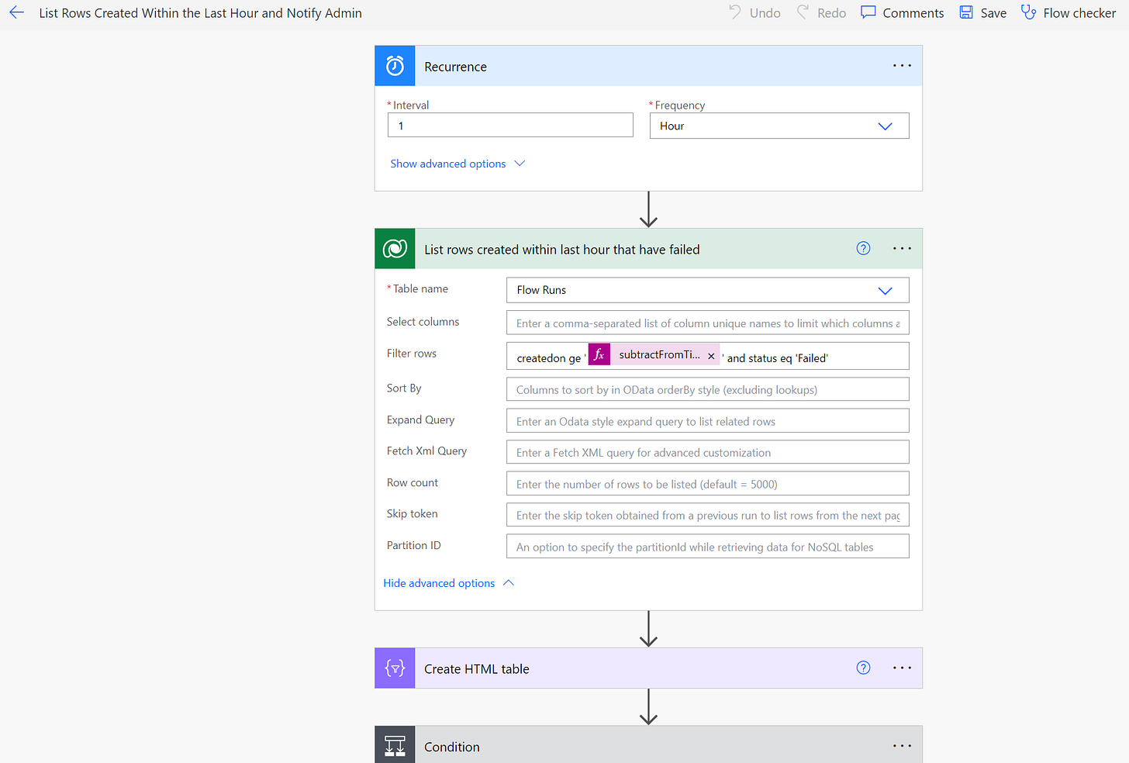This screenshot has height=763, width=1129.
Task: Collapse with Hide advanced options link
Action: pyautogui.click(x=449, y=583)
